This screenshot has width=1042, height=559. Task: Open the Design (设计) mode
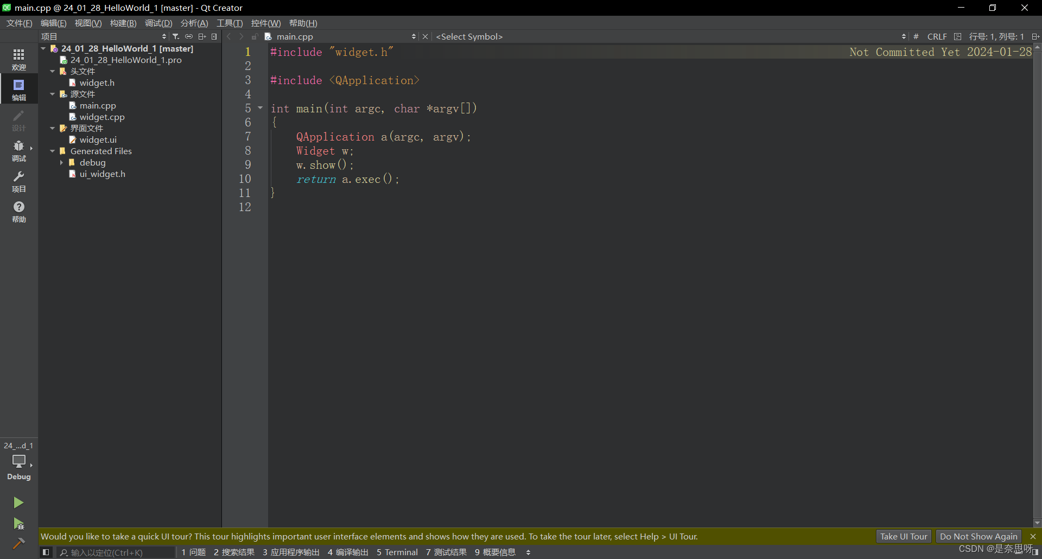point(19,120)
